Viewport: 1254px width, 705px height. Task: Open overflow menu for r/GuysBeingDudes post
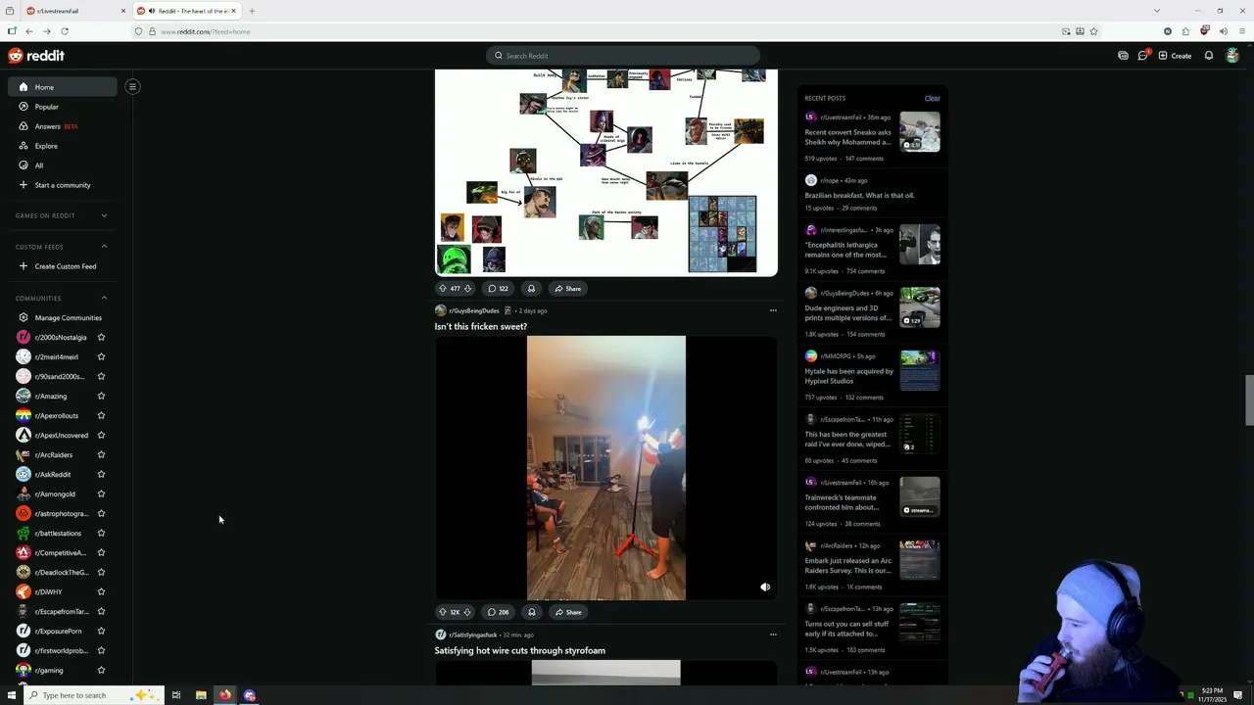773,310
